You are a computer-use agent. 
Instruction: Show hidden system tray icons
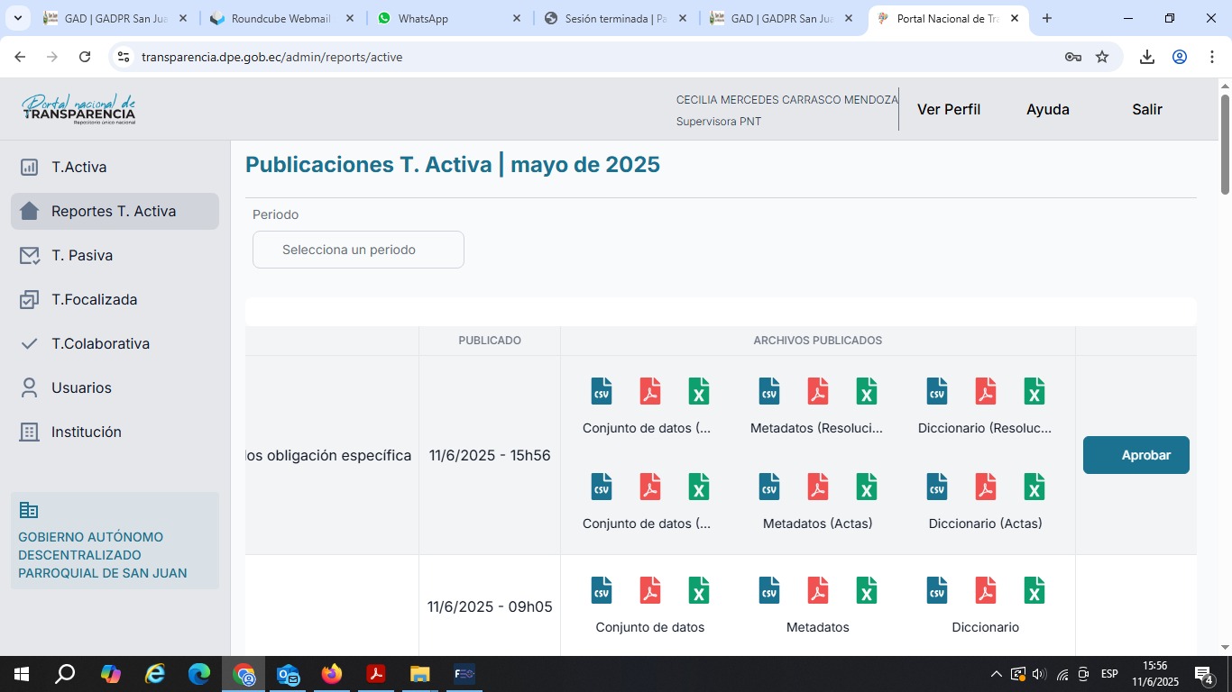996,674
